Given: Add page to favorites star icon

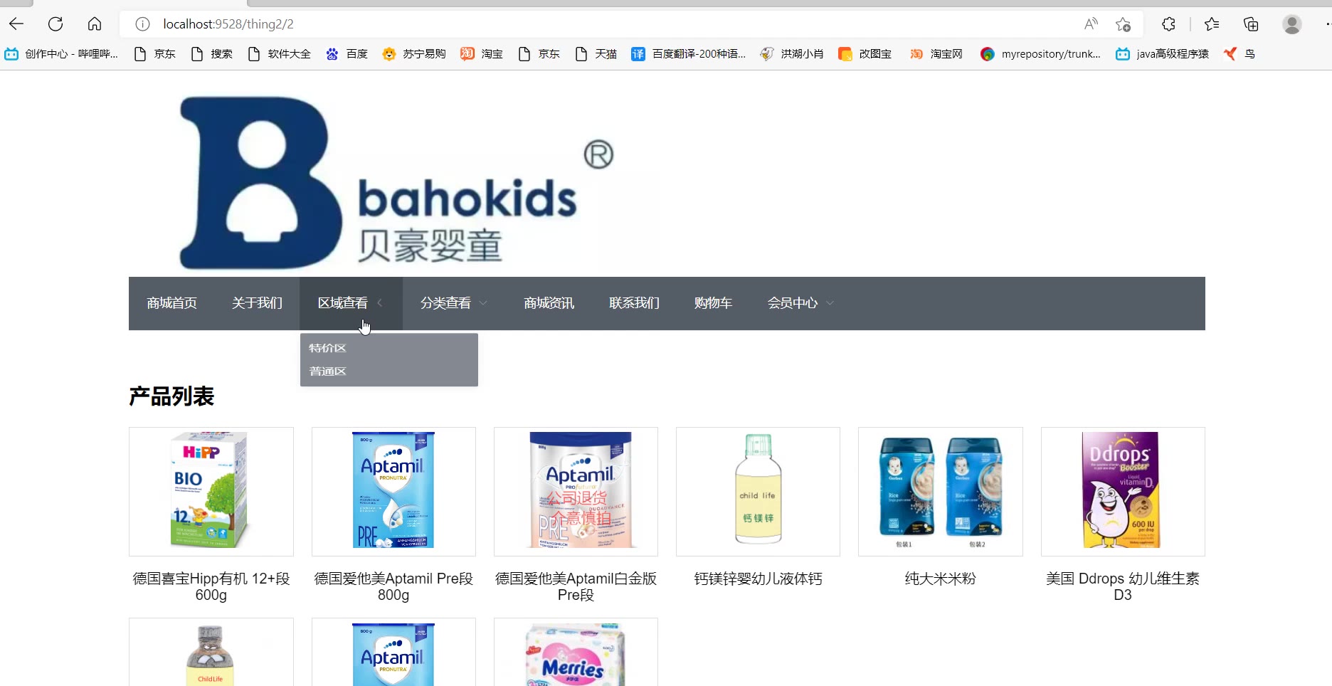Looking at the screenshot, I should [x=1123, y=24].
